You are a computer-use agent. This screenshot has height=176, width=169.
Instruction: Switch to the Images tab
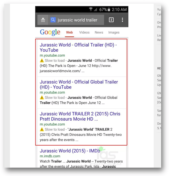(x=114, y=32)
